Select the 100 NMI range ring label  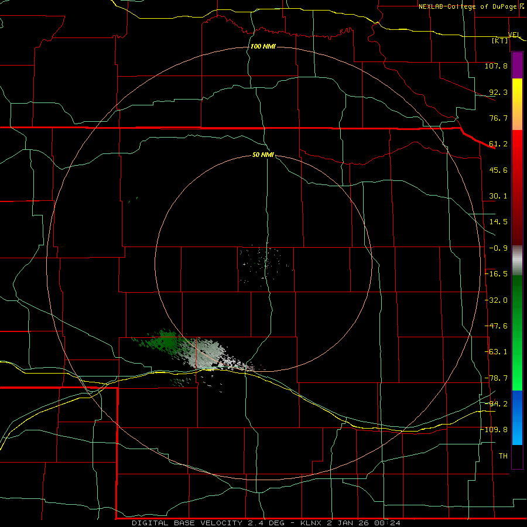click(x=263, y=46)
